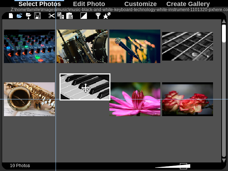
Task: Click the vertical scrollbar thumb
Action: pos(224,33)
